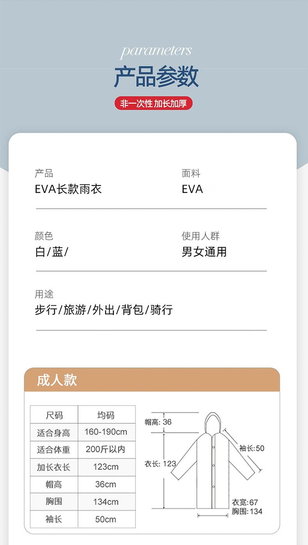The image size is (308, 545).
Task: Click the 男女通用 user group value
Action: (204, 252)
